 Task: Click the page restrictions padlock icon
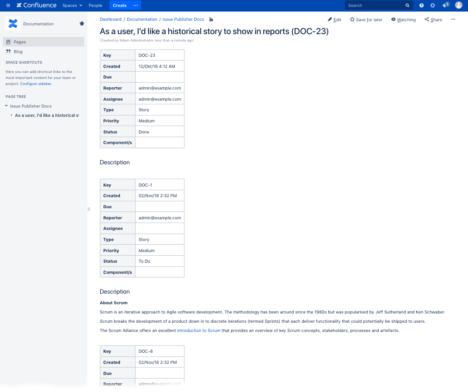211,19
